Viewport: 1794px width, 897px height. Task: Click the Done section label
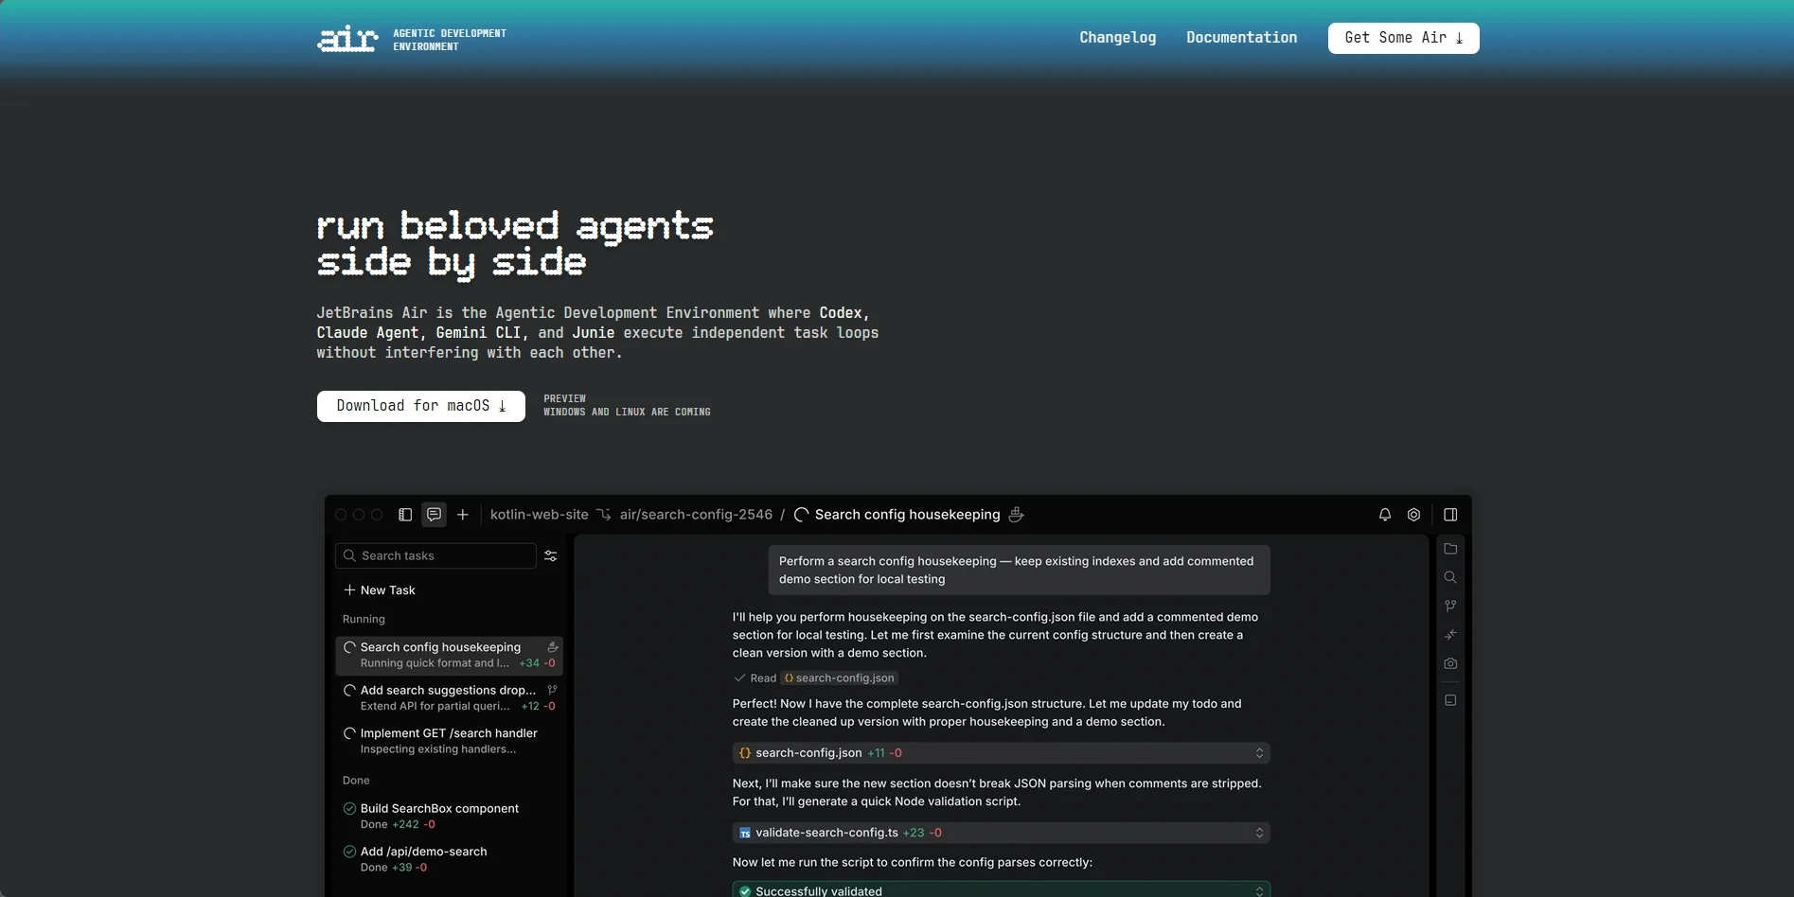(x=356, y=781)
